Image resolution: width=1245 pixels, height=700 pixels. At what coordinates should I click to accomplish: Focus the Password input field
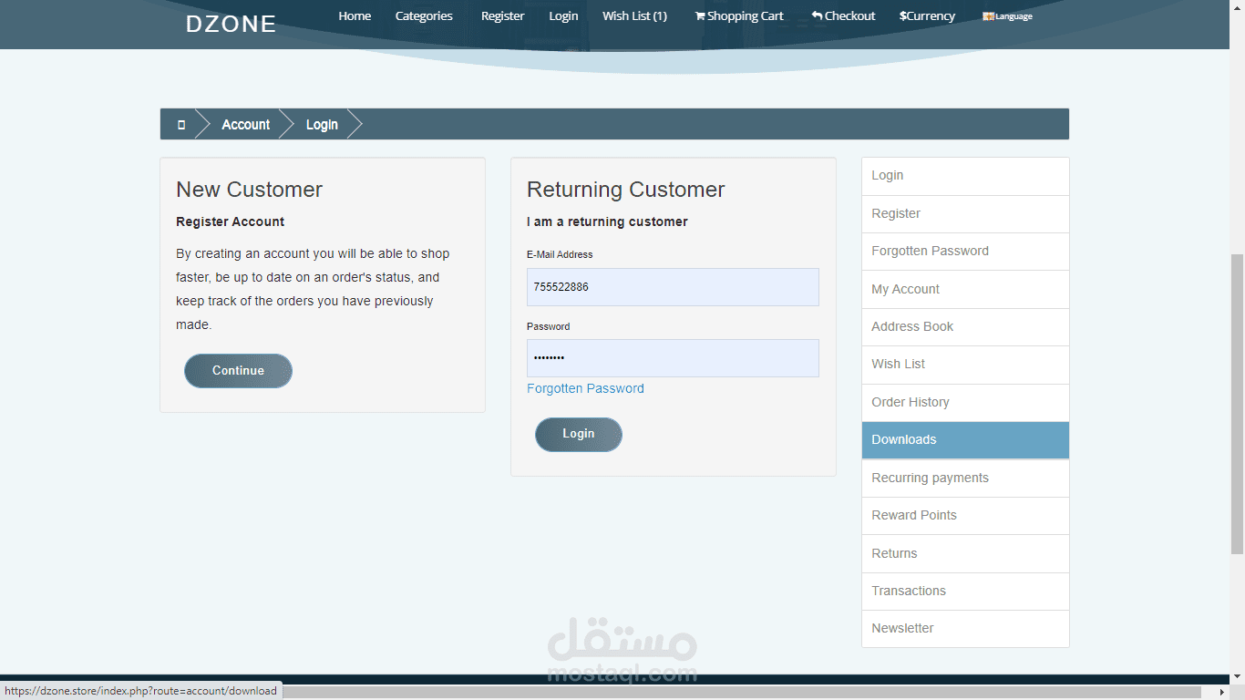click(x=673, y=358)
